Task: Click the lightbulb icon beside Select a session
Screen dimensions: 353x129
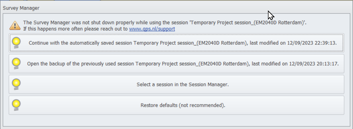Action: (x=16, y=84)
